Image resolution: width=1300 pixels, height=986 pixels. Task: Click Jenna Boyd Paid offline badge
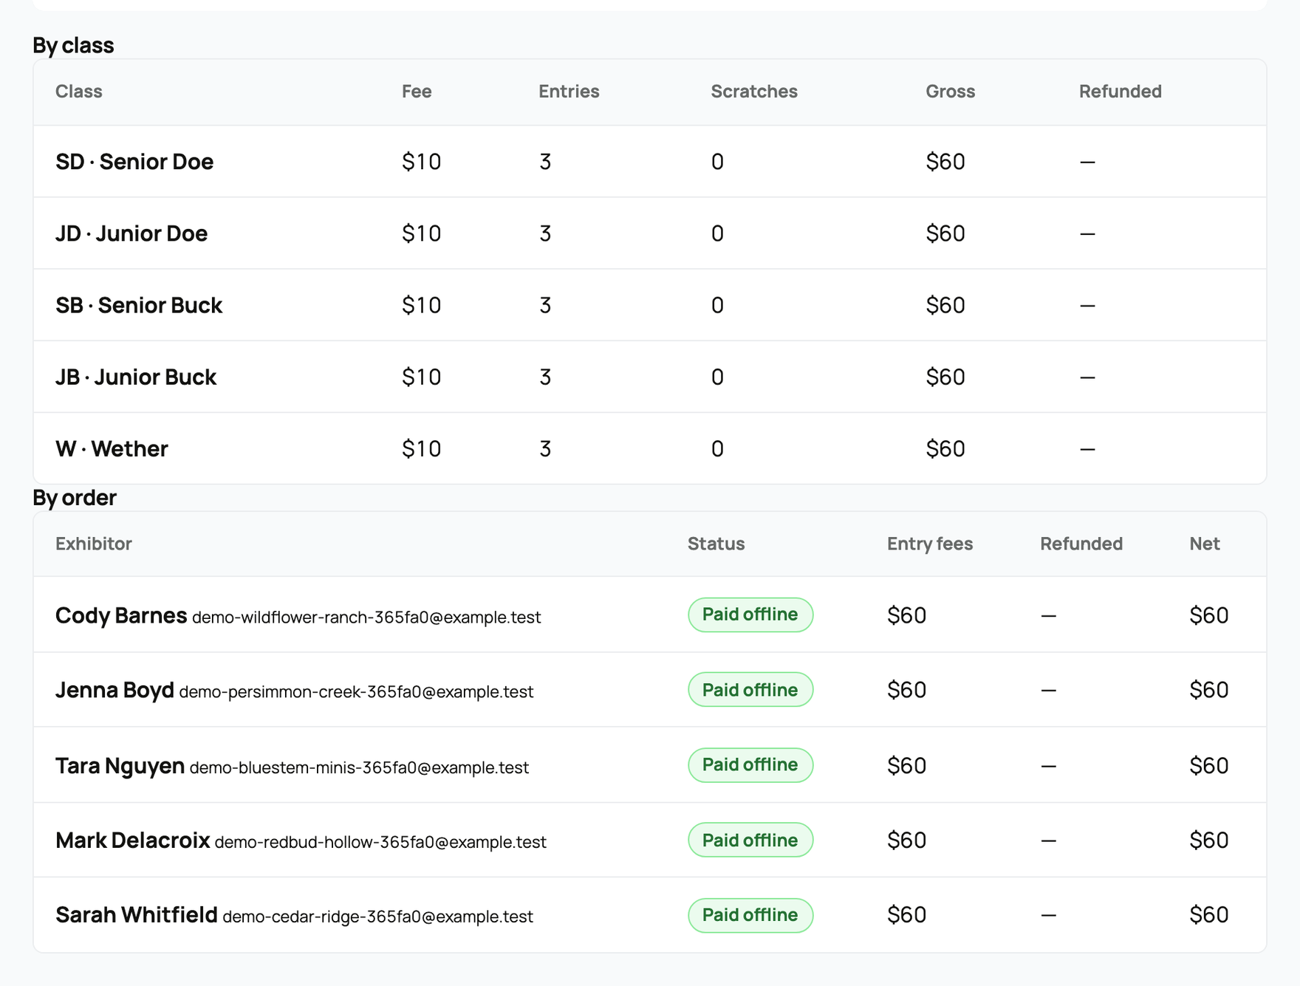click(x=750, y=689)
